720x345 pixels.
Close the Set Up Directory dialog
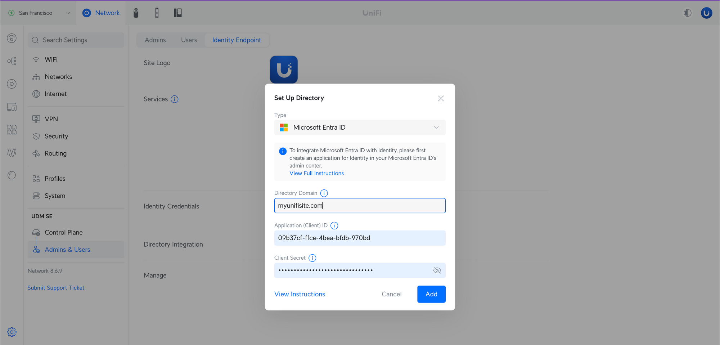click(x=441, y=98)
